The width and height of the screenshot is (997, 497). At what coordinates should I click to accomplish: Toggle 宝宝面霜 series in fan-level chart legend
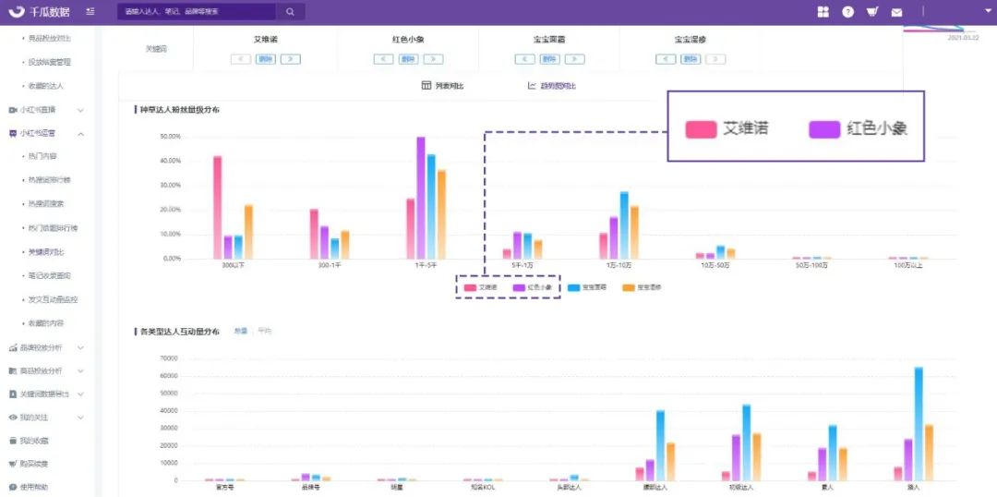[587, 287]
